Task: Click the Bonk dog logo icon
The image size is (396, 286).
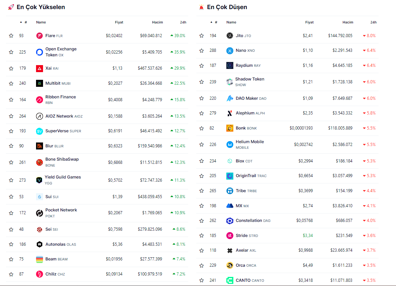Action: pos(230,128)
